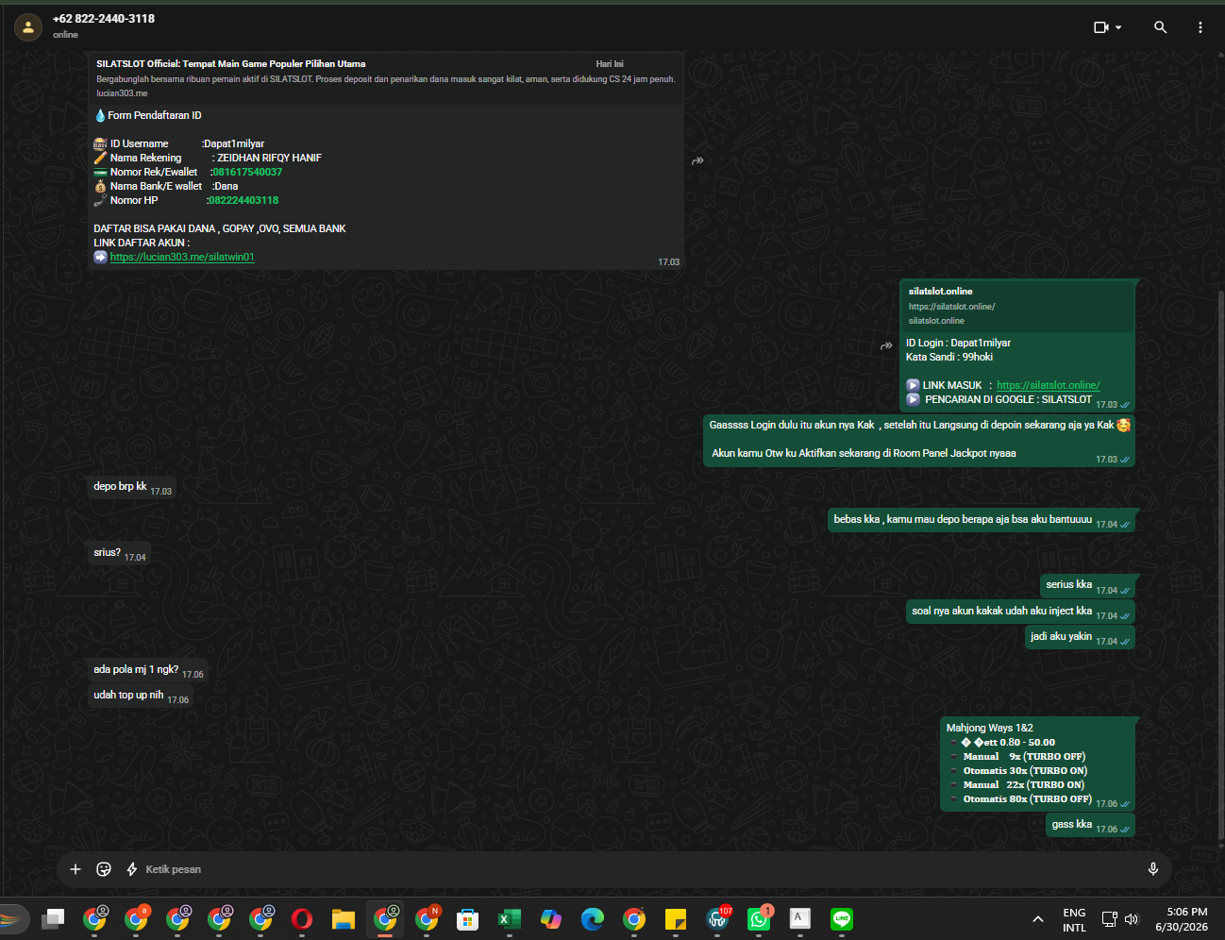Click the account number 081617540037
This screenshot has width=1225, height=940.
pos(247,172)
